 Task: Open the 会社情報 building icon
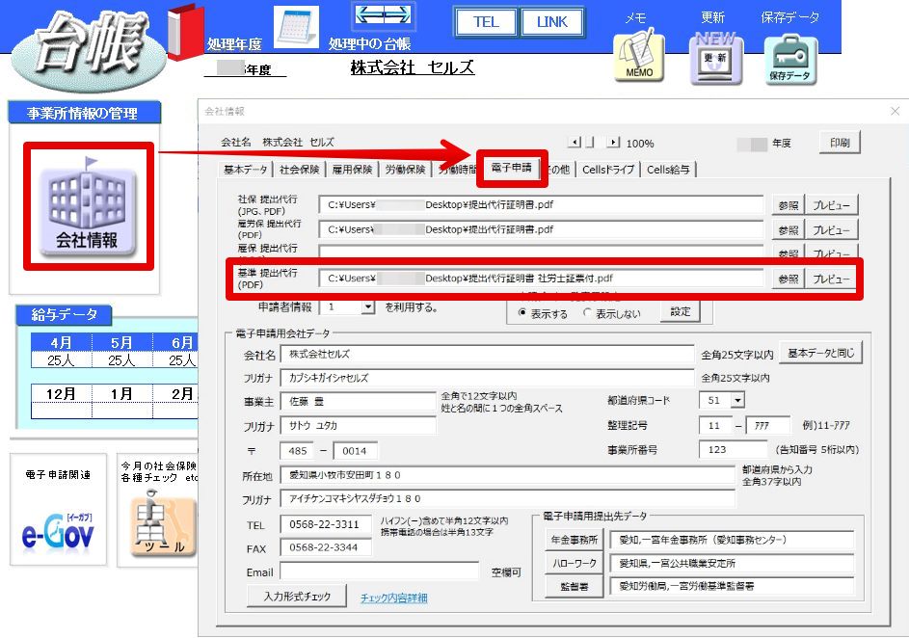pos(88,206)
